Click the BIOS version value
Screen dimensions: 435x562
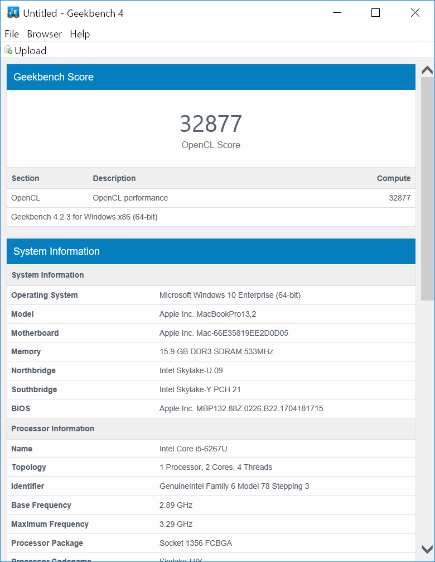click(x=241, y=408)
